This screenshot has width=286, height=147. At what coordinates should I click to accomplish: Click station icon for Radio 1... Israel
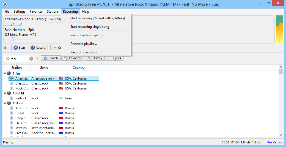click(12, 98)
